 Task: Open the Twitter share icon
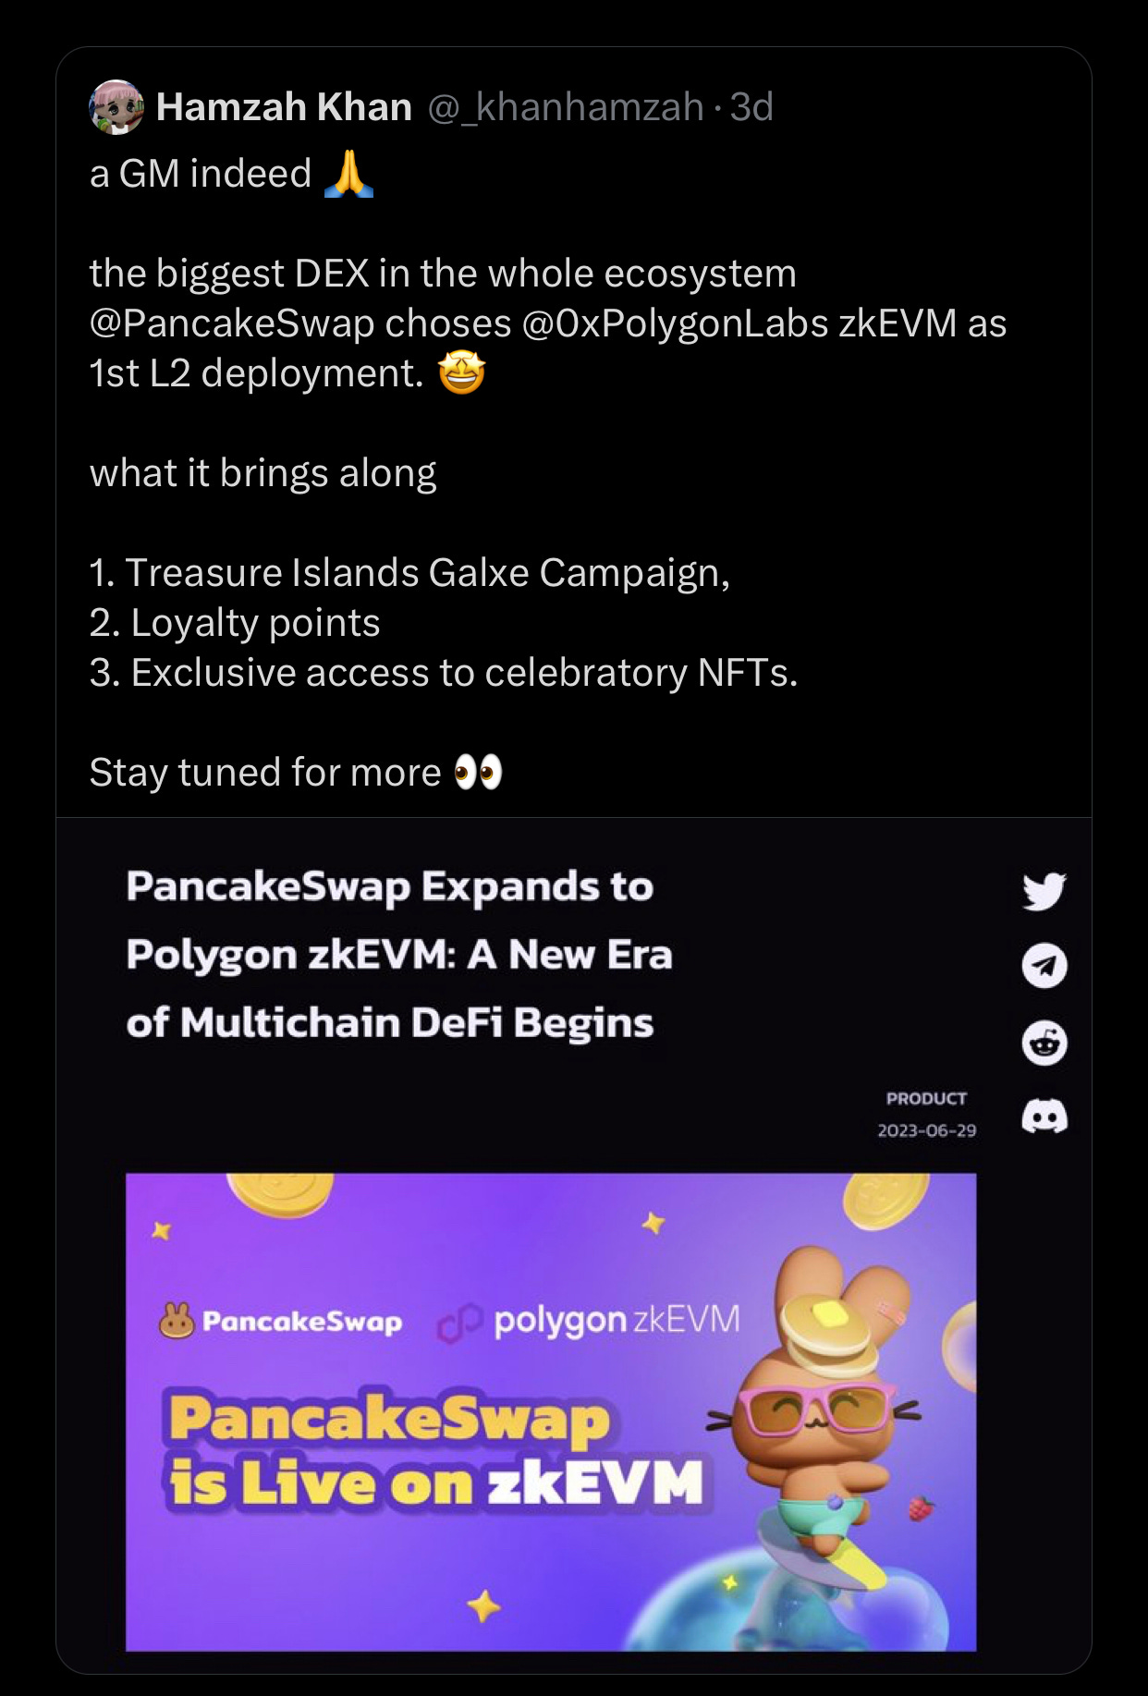1044,891
